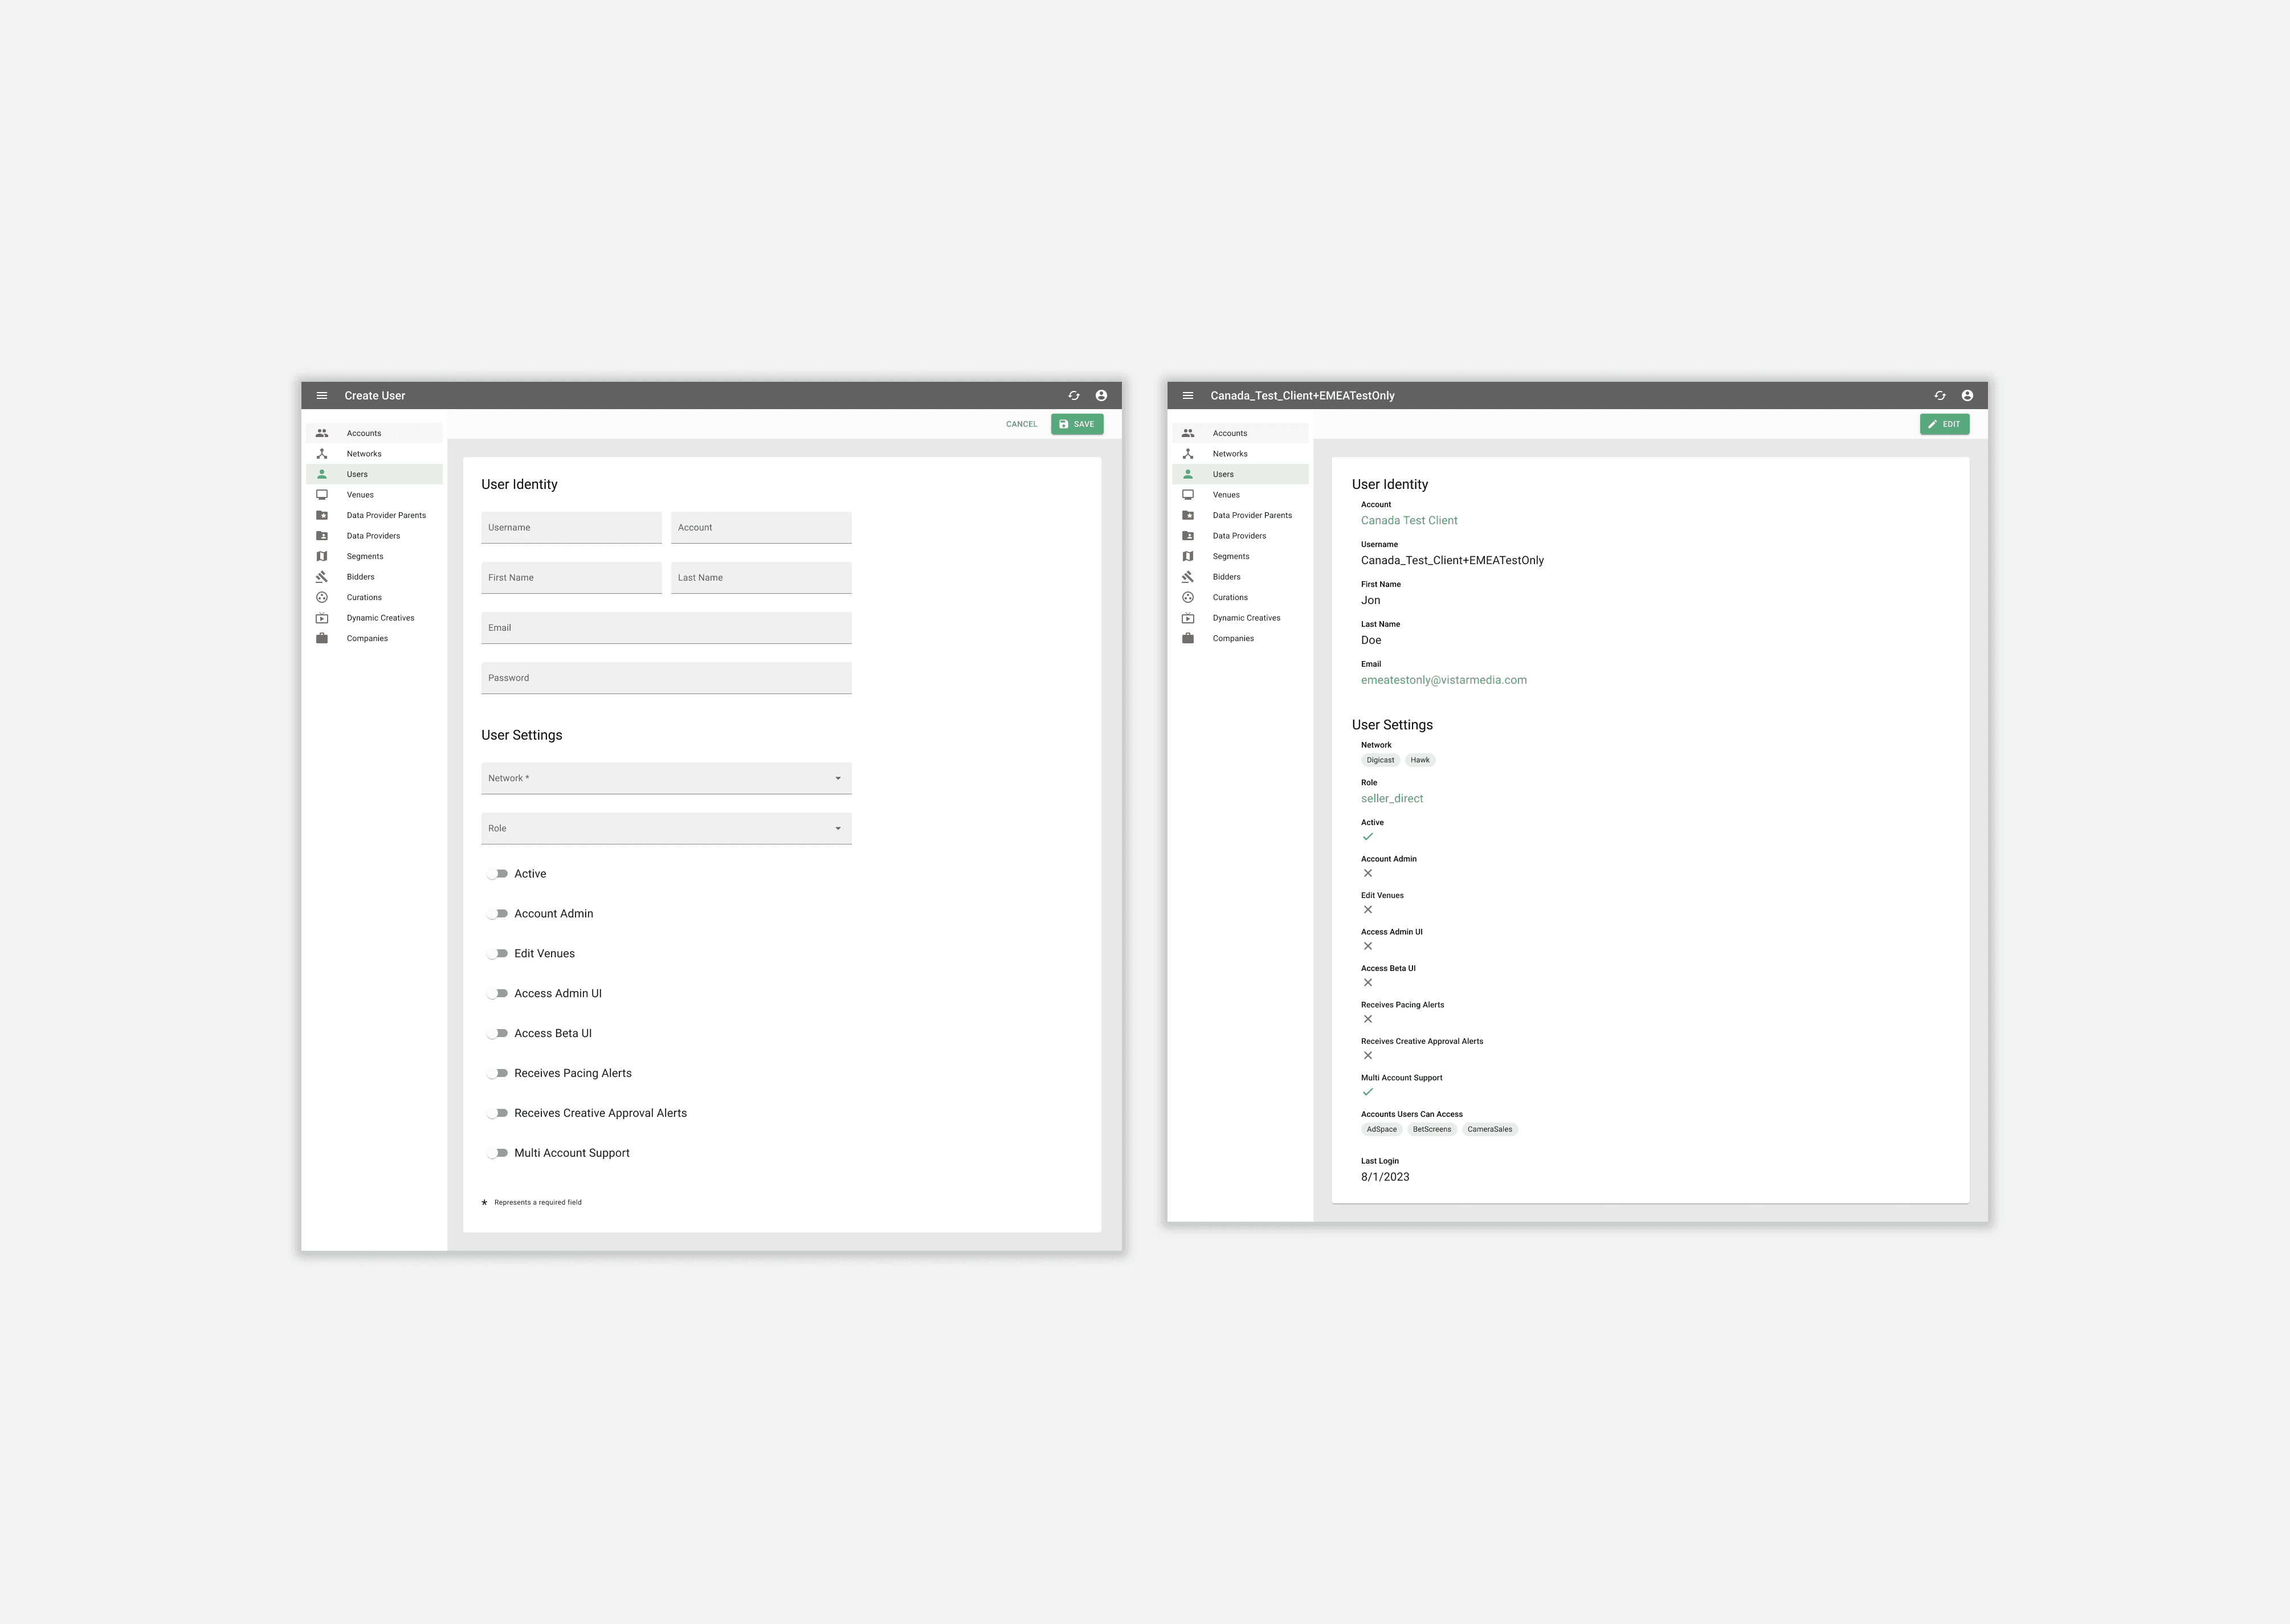Viewport: 2290px width, 1624px height.
Task: Open Dynamic Creatives in Canada_Test_Client sidebar
Action: [x=1246, y=618]
